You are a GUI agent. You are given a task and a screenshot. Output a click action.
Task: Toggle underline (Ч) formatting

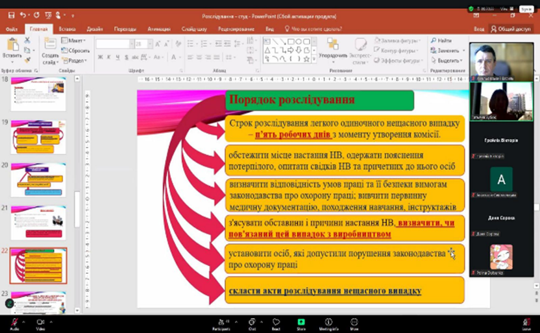click(117, 57)
